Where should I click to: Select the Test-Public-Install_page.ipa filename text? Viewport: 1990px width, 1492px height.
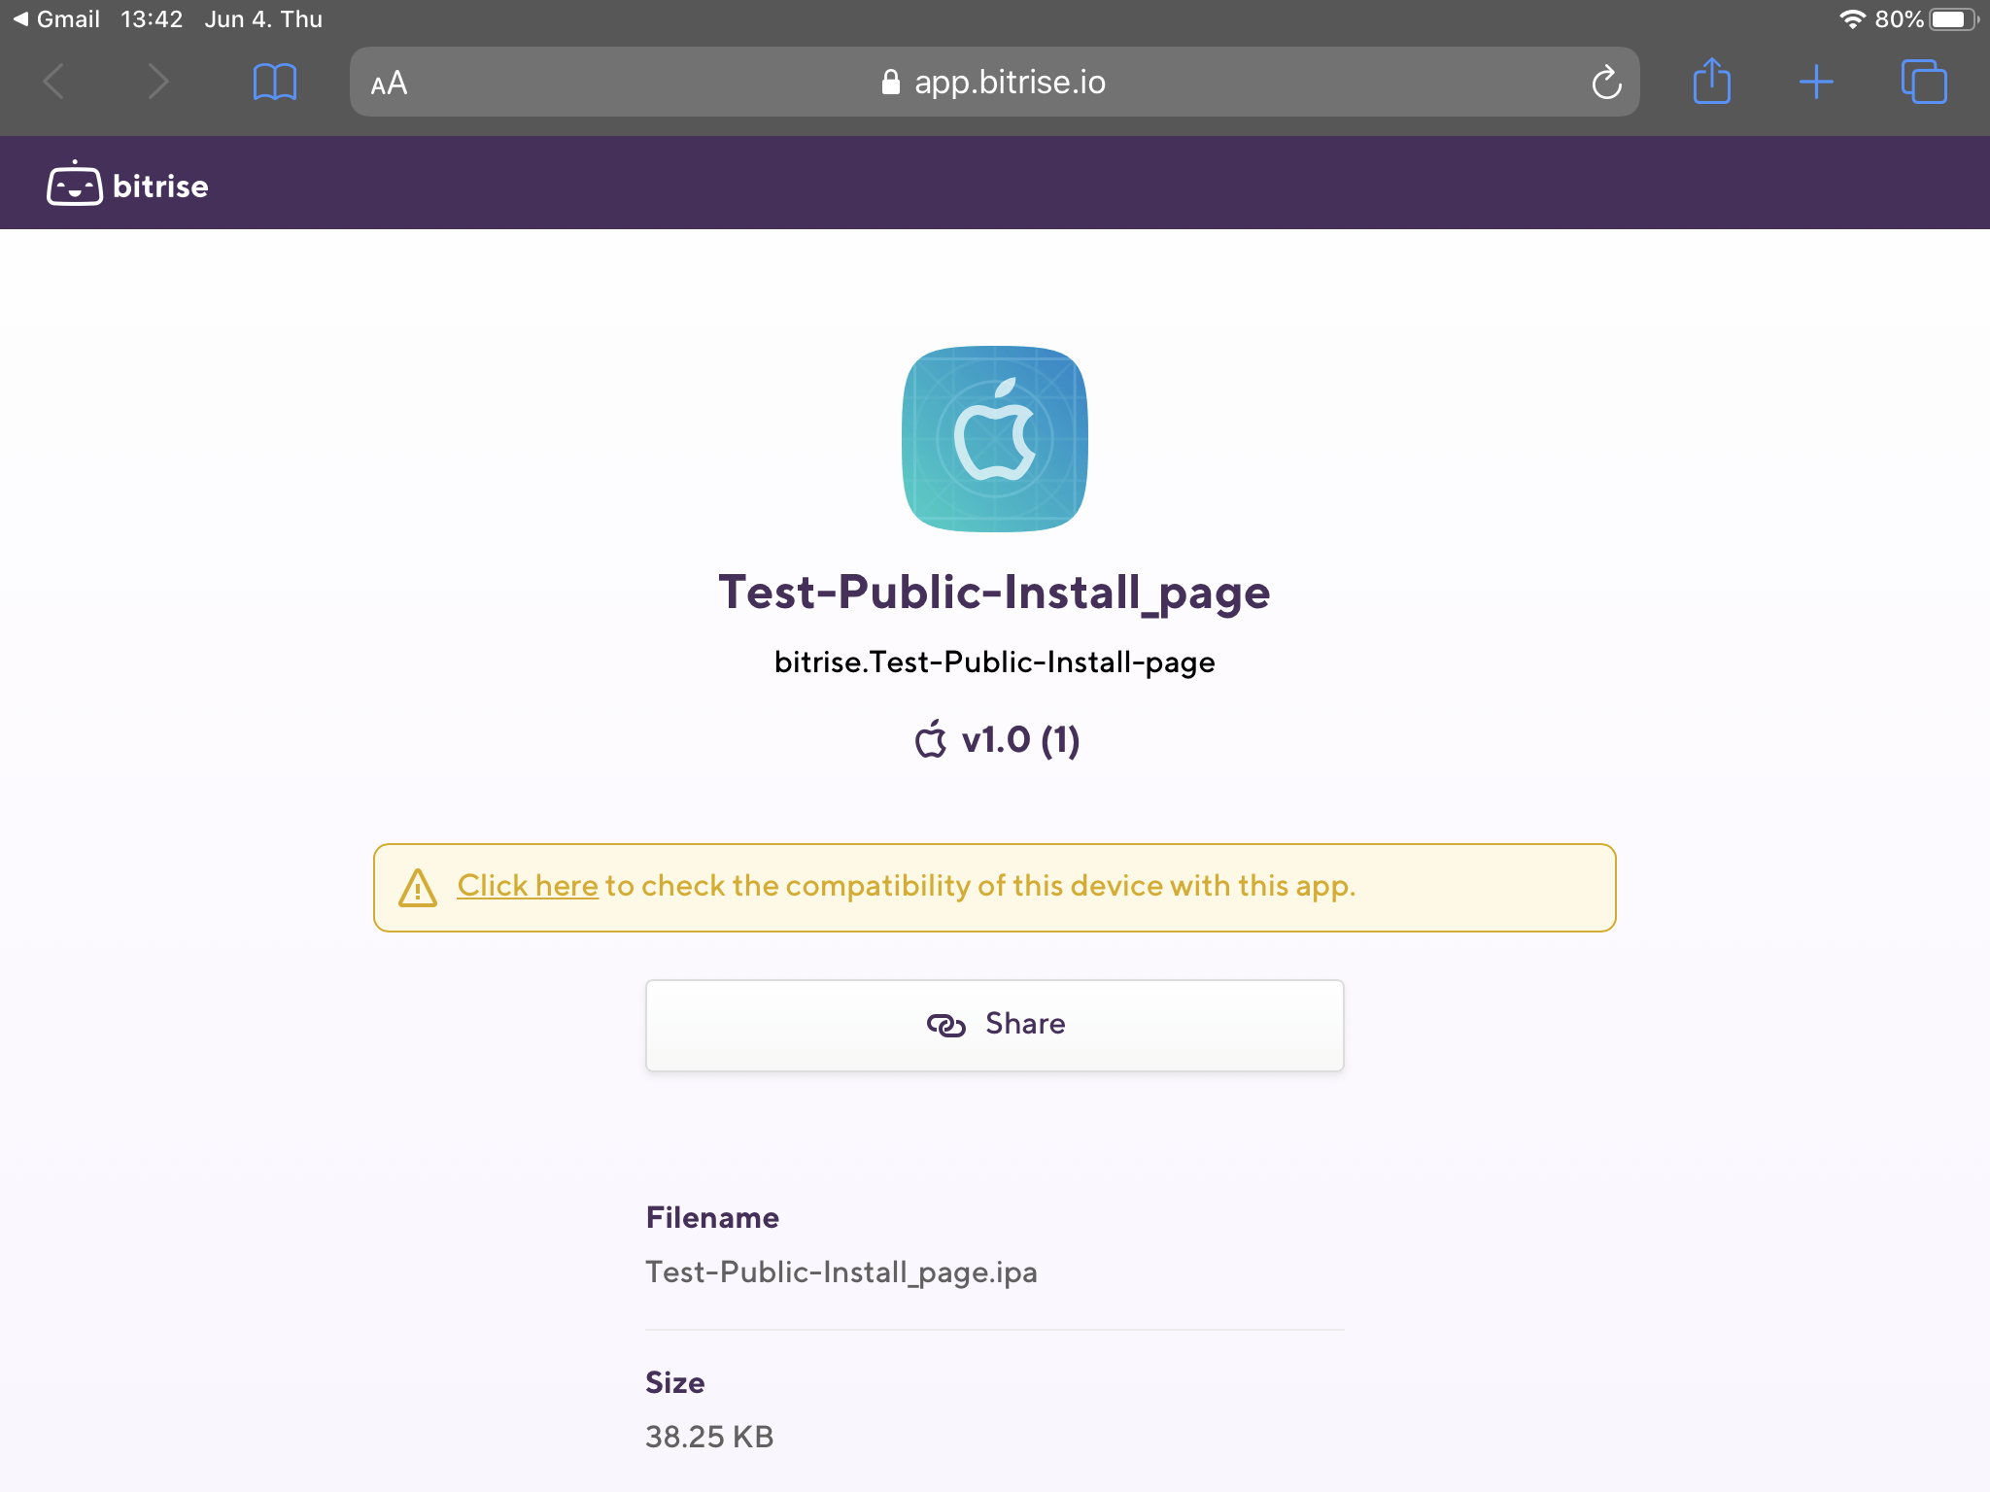coord(841,1272)
